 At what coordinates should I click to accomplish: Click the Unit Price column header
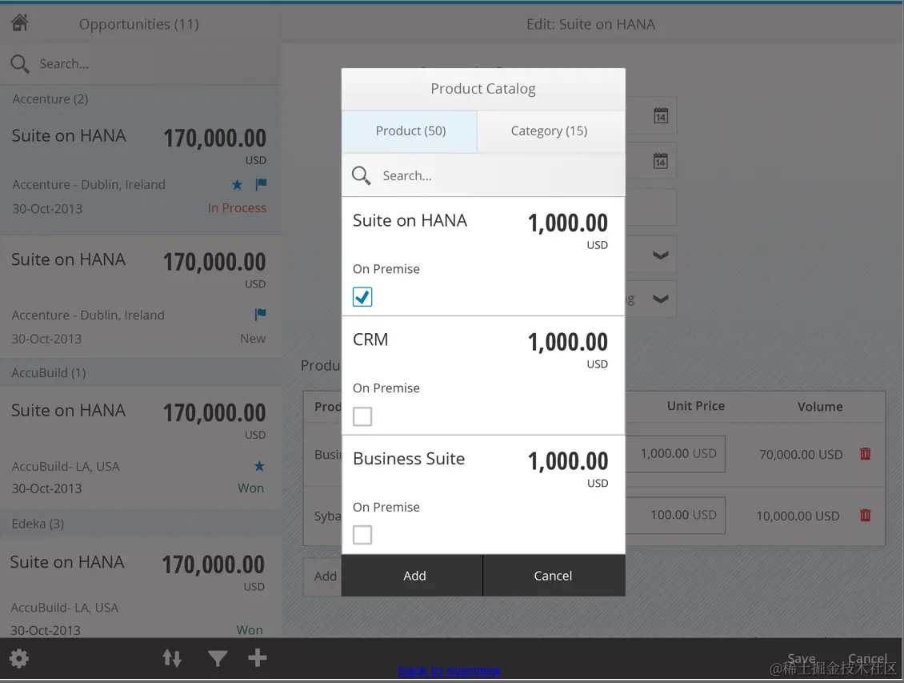pos(696,406)
